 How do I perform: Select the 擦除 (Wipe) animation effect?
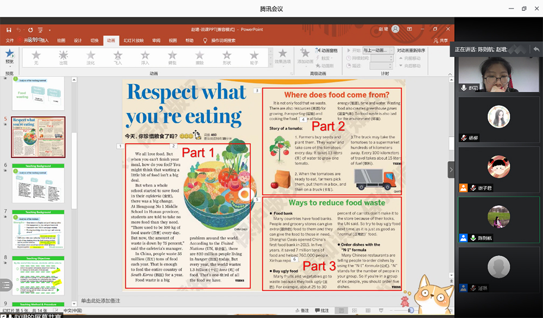tap(199, 56)
